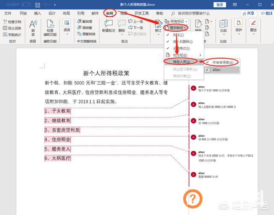Expand the arrow under 保护
Screen dimensions: 274x215
[239, 34]
